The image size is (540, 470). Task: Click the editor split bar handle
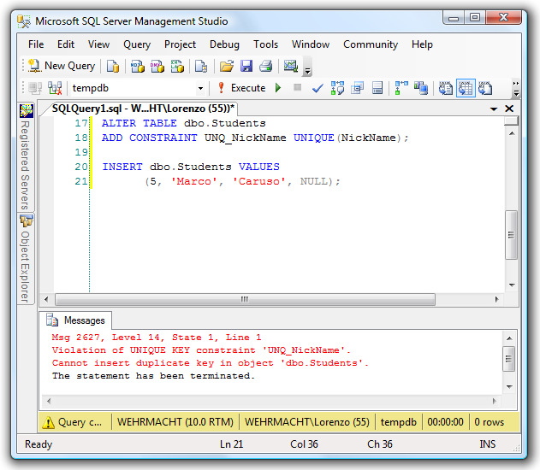point(512,121)
